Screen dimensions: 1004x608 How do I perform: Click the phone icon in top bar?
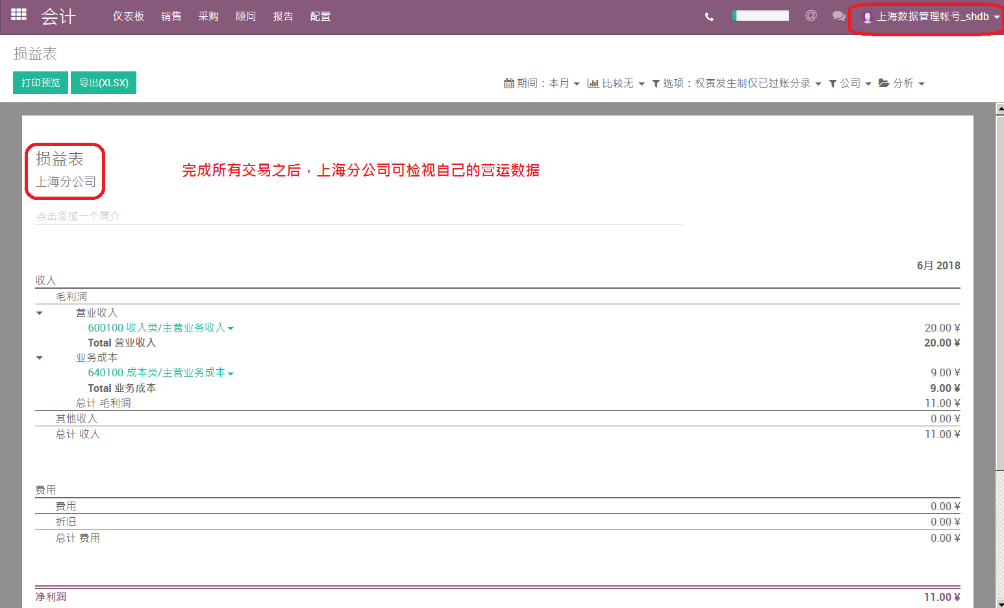(709, 17)
